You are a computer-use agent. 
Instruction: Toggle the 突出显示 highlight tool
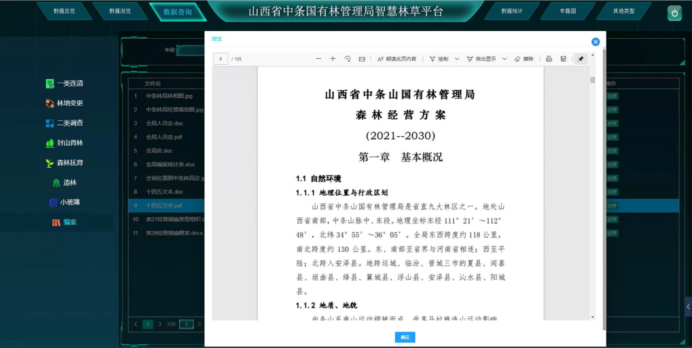pos(481,59)
